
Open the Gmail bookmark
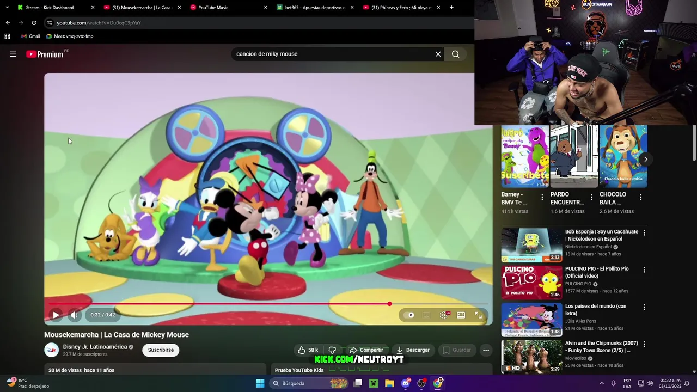pyautogui.click(x=30, y=36)
